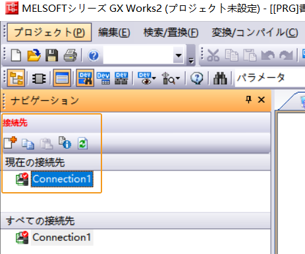
Task: Open the プロジェクト(P) menu
Action: 49,32
